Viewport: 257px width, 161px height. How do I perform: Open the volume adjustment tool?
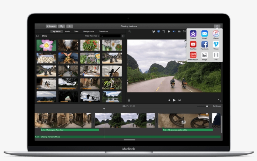point(174,31)
